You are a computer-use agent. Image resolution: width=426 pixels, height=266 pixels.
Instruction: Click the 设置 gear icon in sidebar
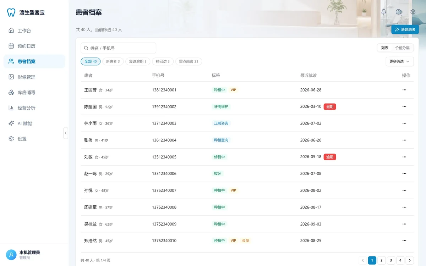[x=11, y=139]
